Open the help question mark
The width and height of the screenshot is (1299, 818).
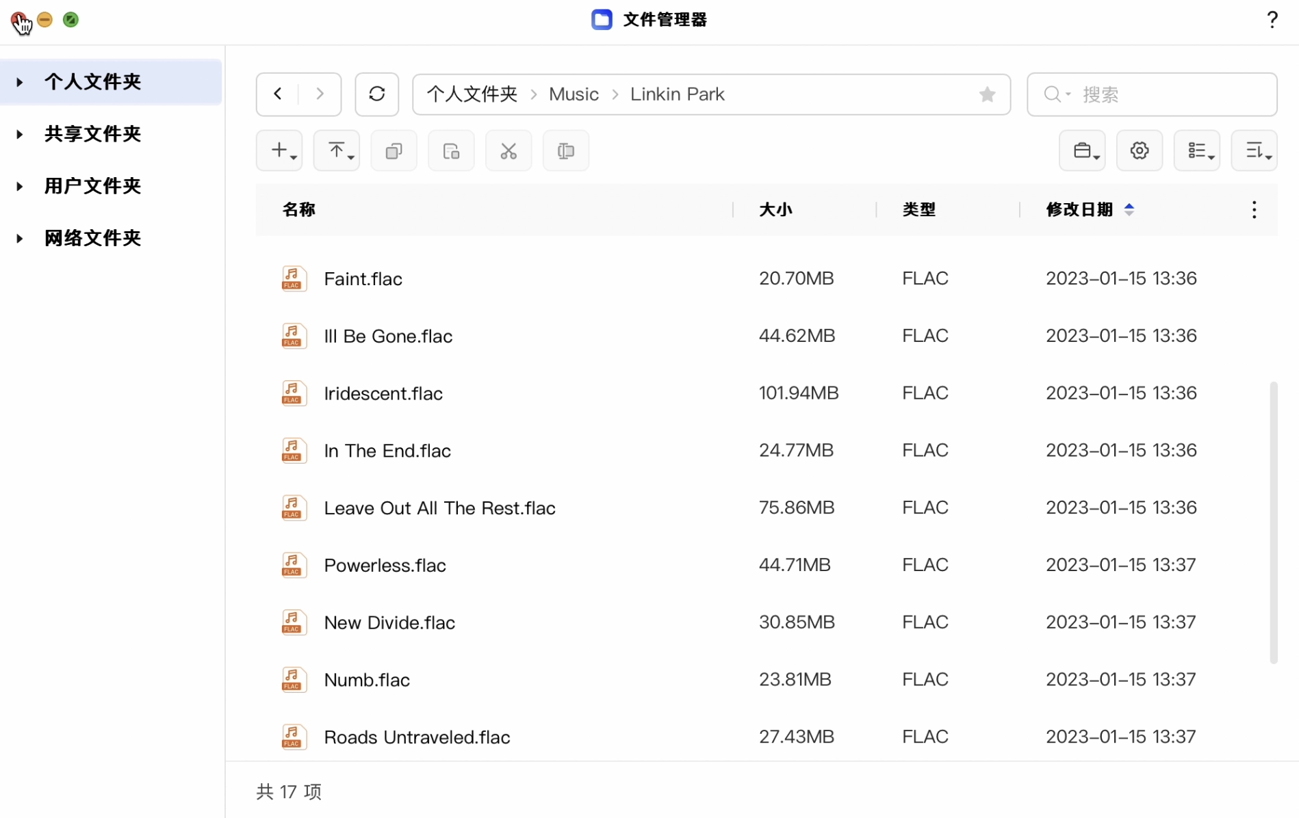pyautogui.click(x=1272, y=20)
